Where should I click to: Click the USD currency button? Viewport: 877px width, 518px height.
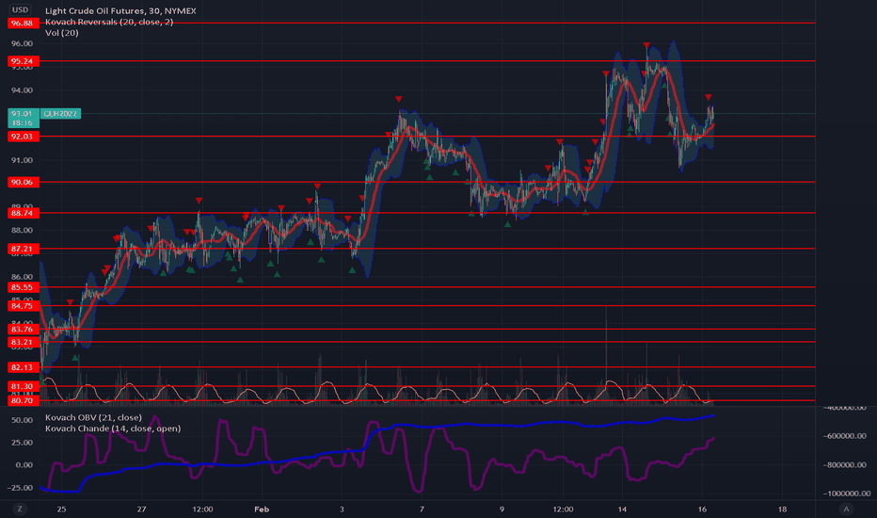pos(20,9)
